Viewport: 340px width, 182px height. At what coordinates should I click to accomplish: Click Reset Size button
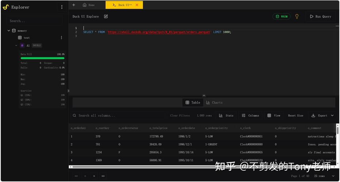pyautogui.click(x=295, y=116)
